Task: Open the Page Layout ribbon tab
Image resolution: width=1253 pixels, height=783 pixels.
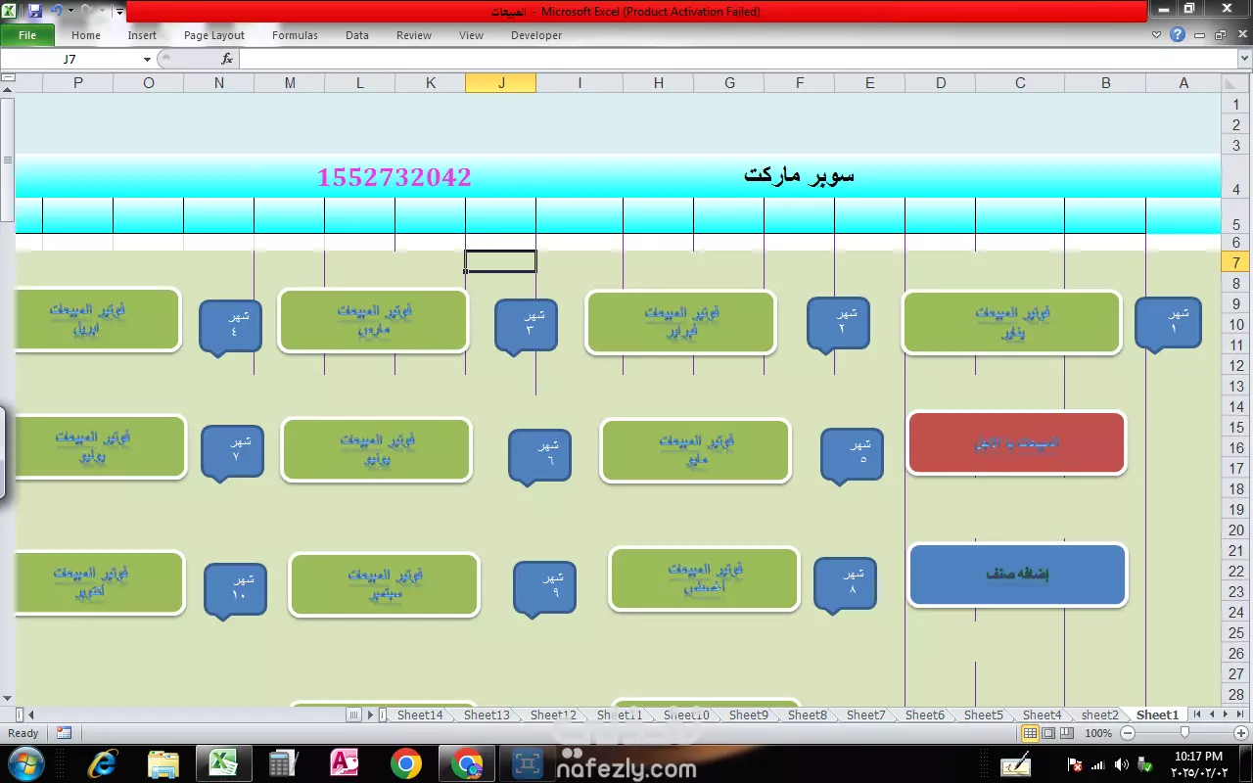Action: [214, 35]
